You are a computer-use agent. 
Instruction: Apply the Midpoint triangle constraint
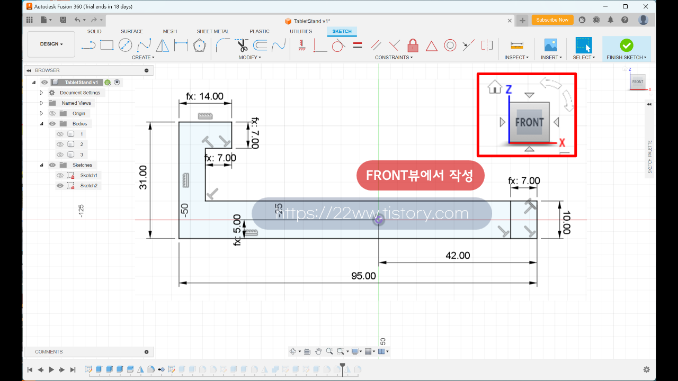click(x=432, y=46)
